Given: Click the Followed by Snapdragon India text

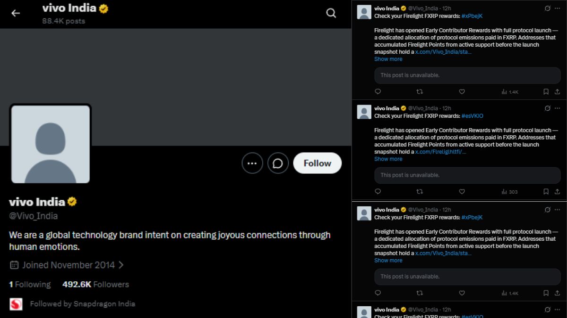Looking at the screenshot, I should click(83, 304).
